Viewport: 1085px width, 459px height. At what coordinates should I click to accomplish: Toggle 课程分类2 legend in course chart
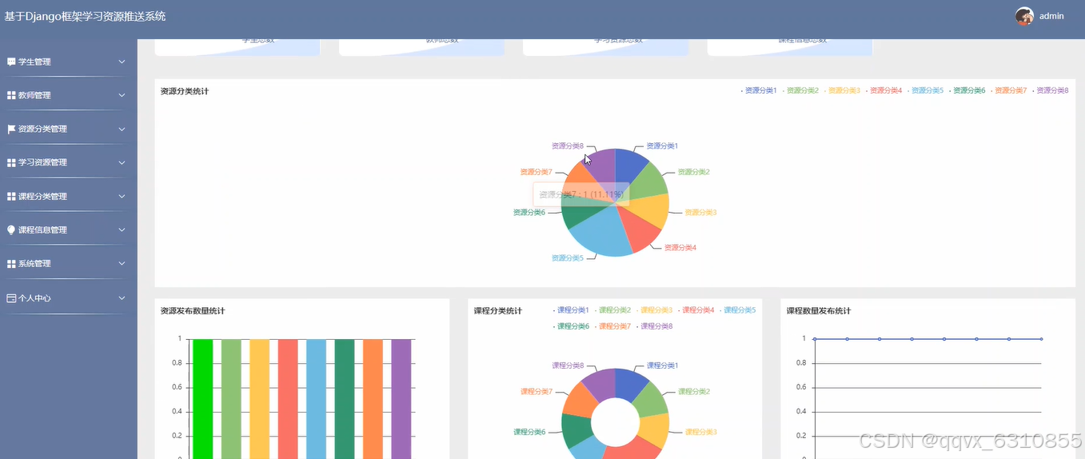coord(612,309)
